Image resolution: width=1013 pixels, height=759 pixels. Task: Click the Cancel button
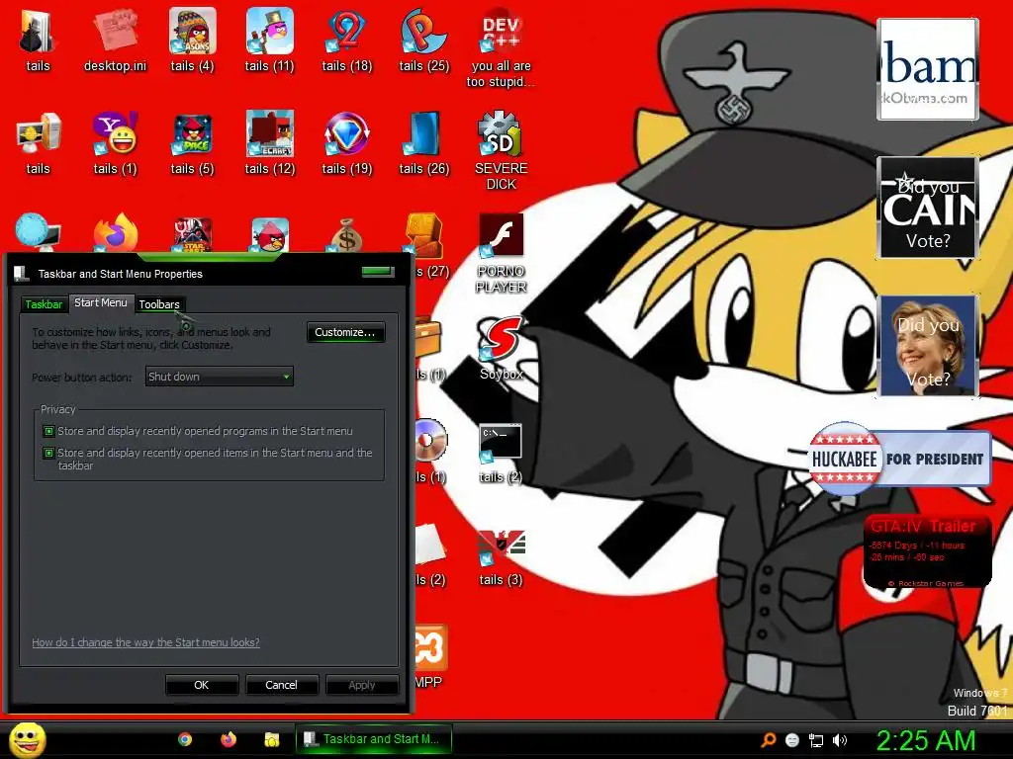(x=281, y=685)
